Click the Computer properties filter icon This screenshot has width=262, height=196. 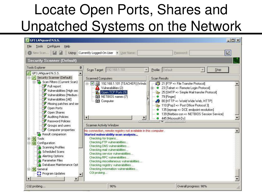pos(44,130)
